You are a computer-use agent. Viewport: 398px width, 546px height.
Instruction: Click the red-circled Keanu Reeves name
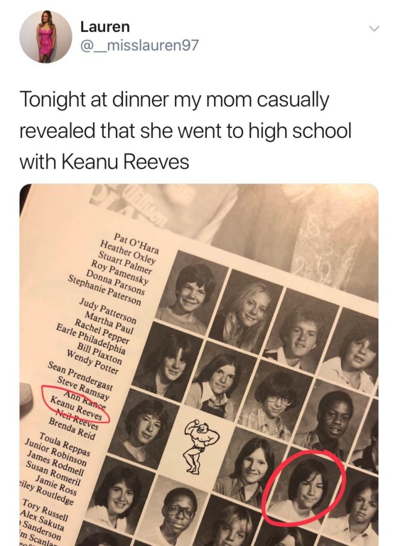coord(77,408)
